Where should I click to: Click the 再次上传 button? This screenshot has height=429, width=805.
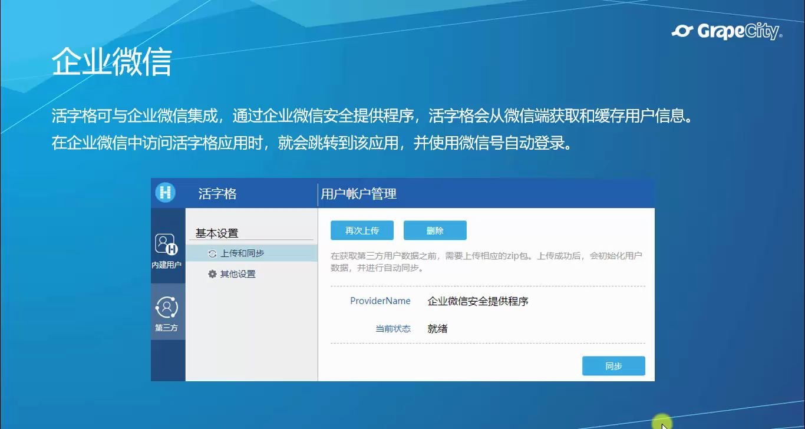tap(362, 230)
